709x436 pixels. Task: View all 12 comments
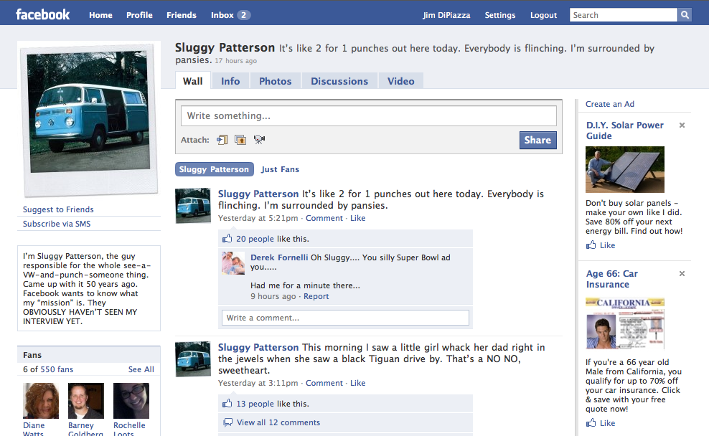pyautogui.click(x=278, y=422)
